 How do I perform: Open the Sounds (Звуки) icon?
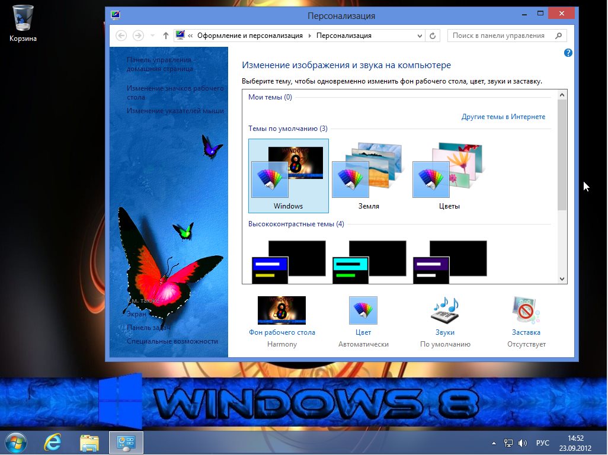click(x=444, y=310)
